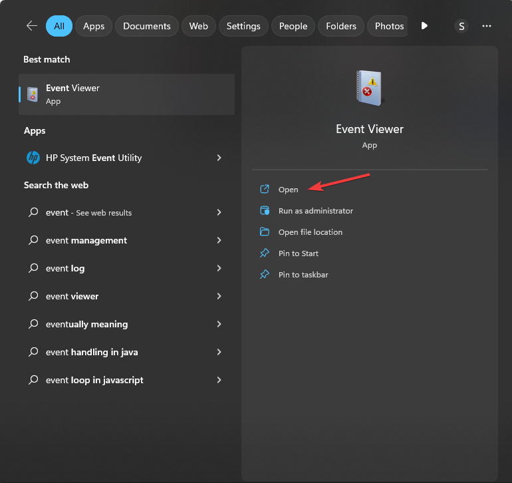Viewport: 512px width, 483px height.
Task: Click the Pin to taskbar pin icon
Action: [265, 275]
